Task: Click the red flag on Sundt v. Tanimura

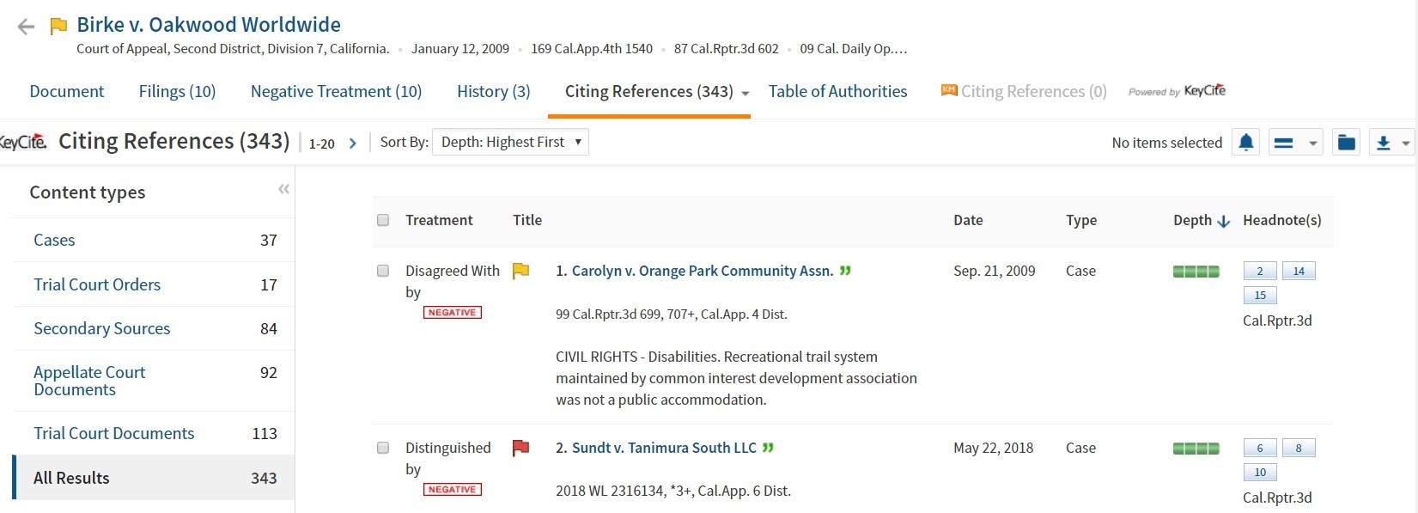Action: point(520,448)
